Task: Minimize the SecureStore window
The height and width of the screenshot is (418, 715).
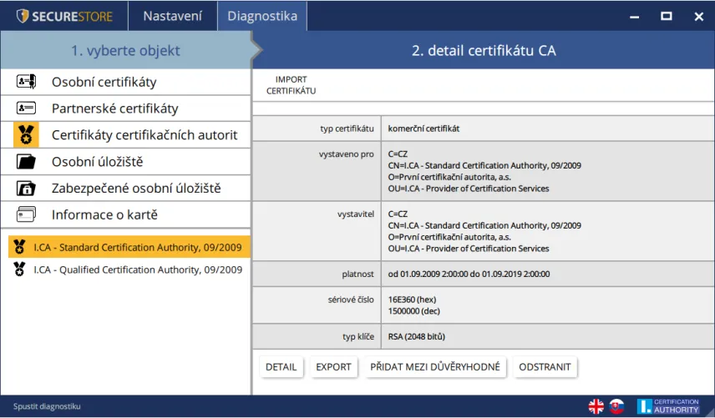Action: (x=634, y=17)
